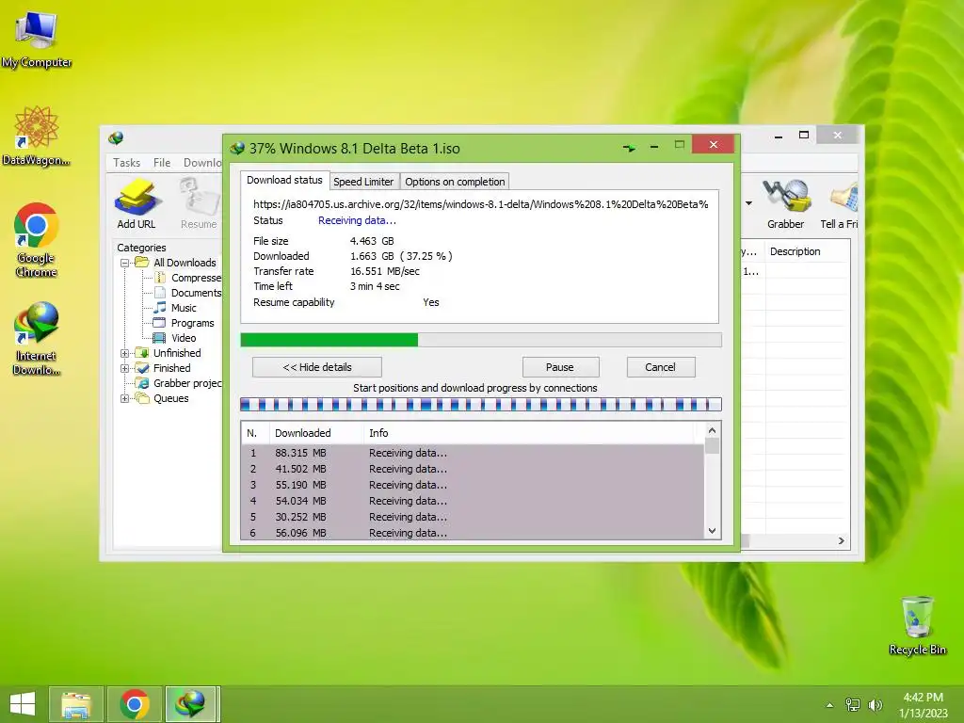Click the Downloaded column header
The image size is (964, 723).
(x=316, y=433)
